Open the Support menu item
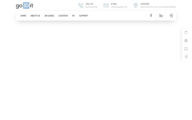Image resolution: width=192 pixels, height=120 pixels. pos(83,16)
